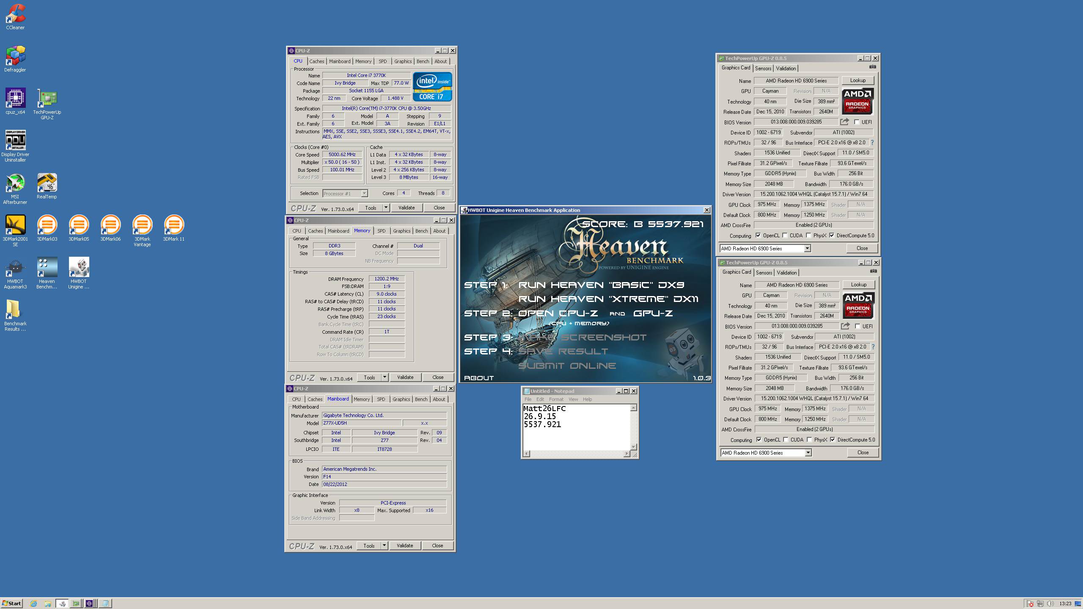Screen dimensions: 1083x609
Task: Click screenshot camera icon in top GPU-Z
Action: click(872, 67)
